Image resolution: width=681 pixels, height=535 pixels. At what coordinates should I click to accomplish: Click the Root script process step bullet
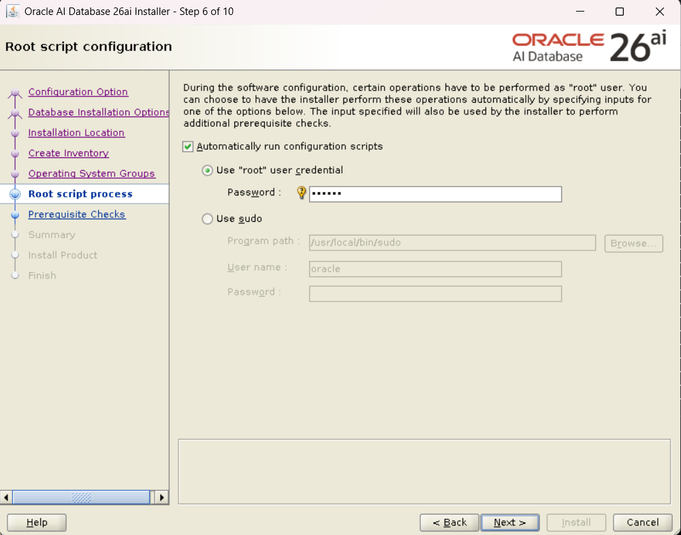click(x=15, y=194)
